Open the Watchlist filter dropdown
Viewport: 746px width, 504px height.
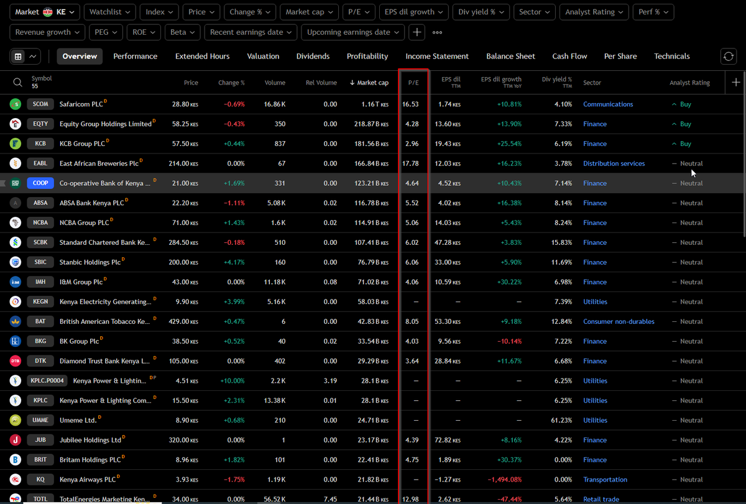110,12
